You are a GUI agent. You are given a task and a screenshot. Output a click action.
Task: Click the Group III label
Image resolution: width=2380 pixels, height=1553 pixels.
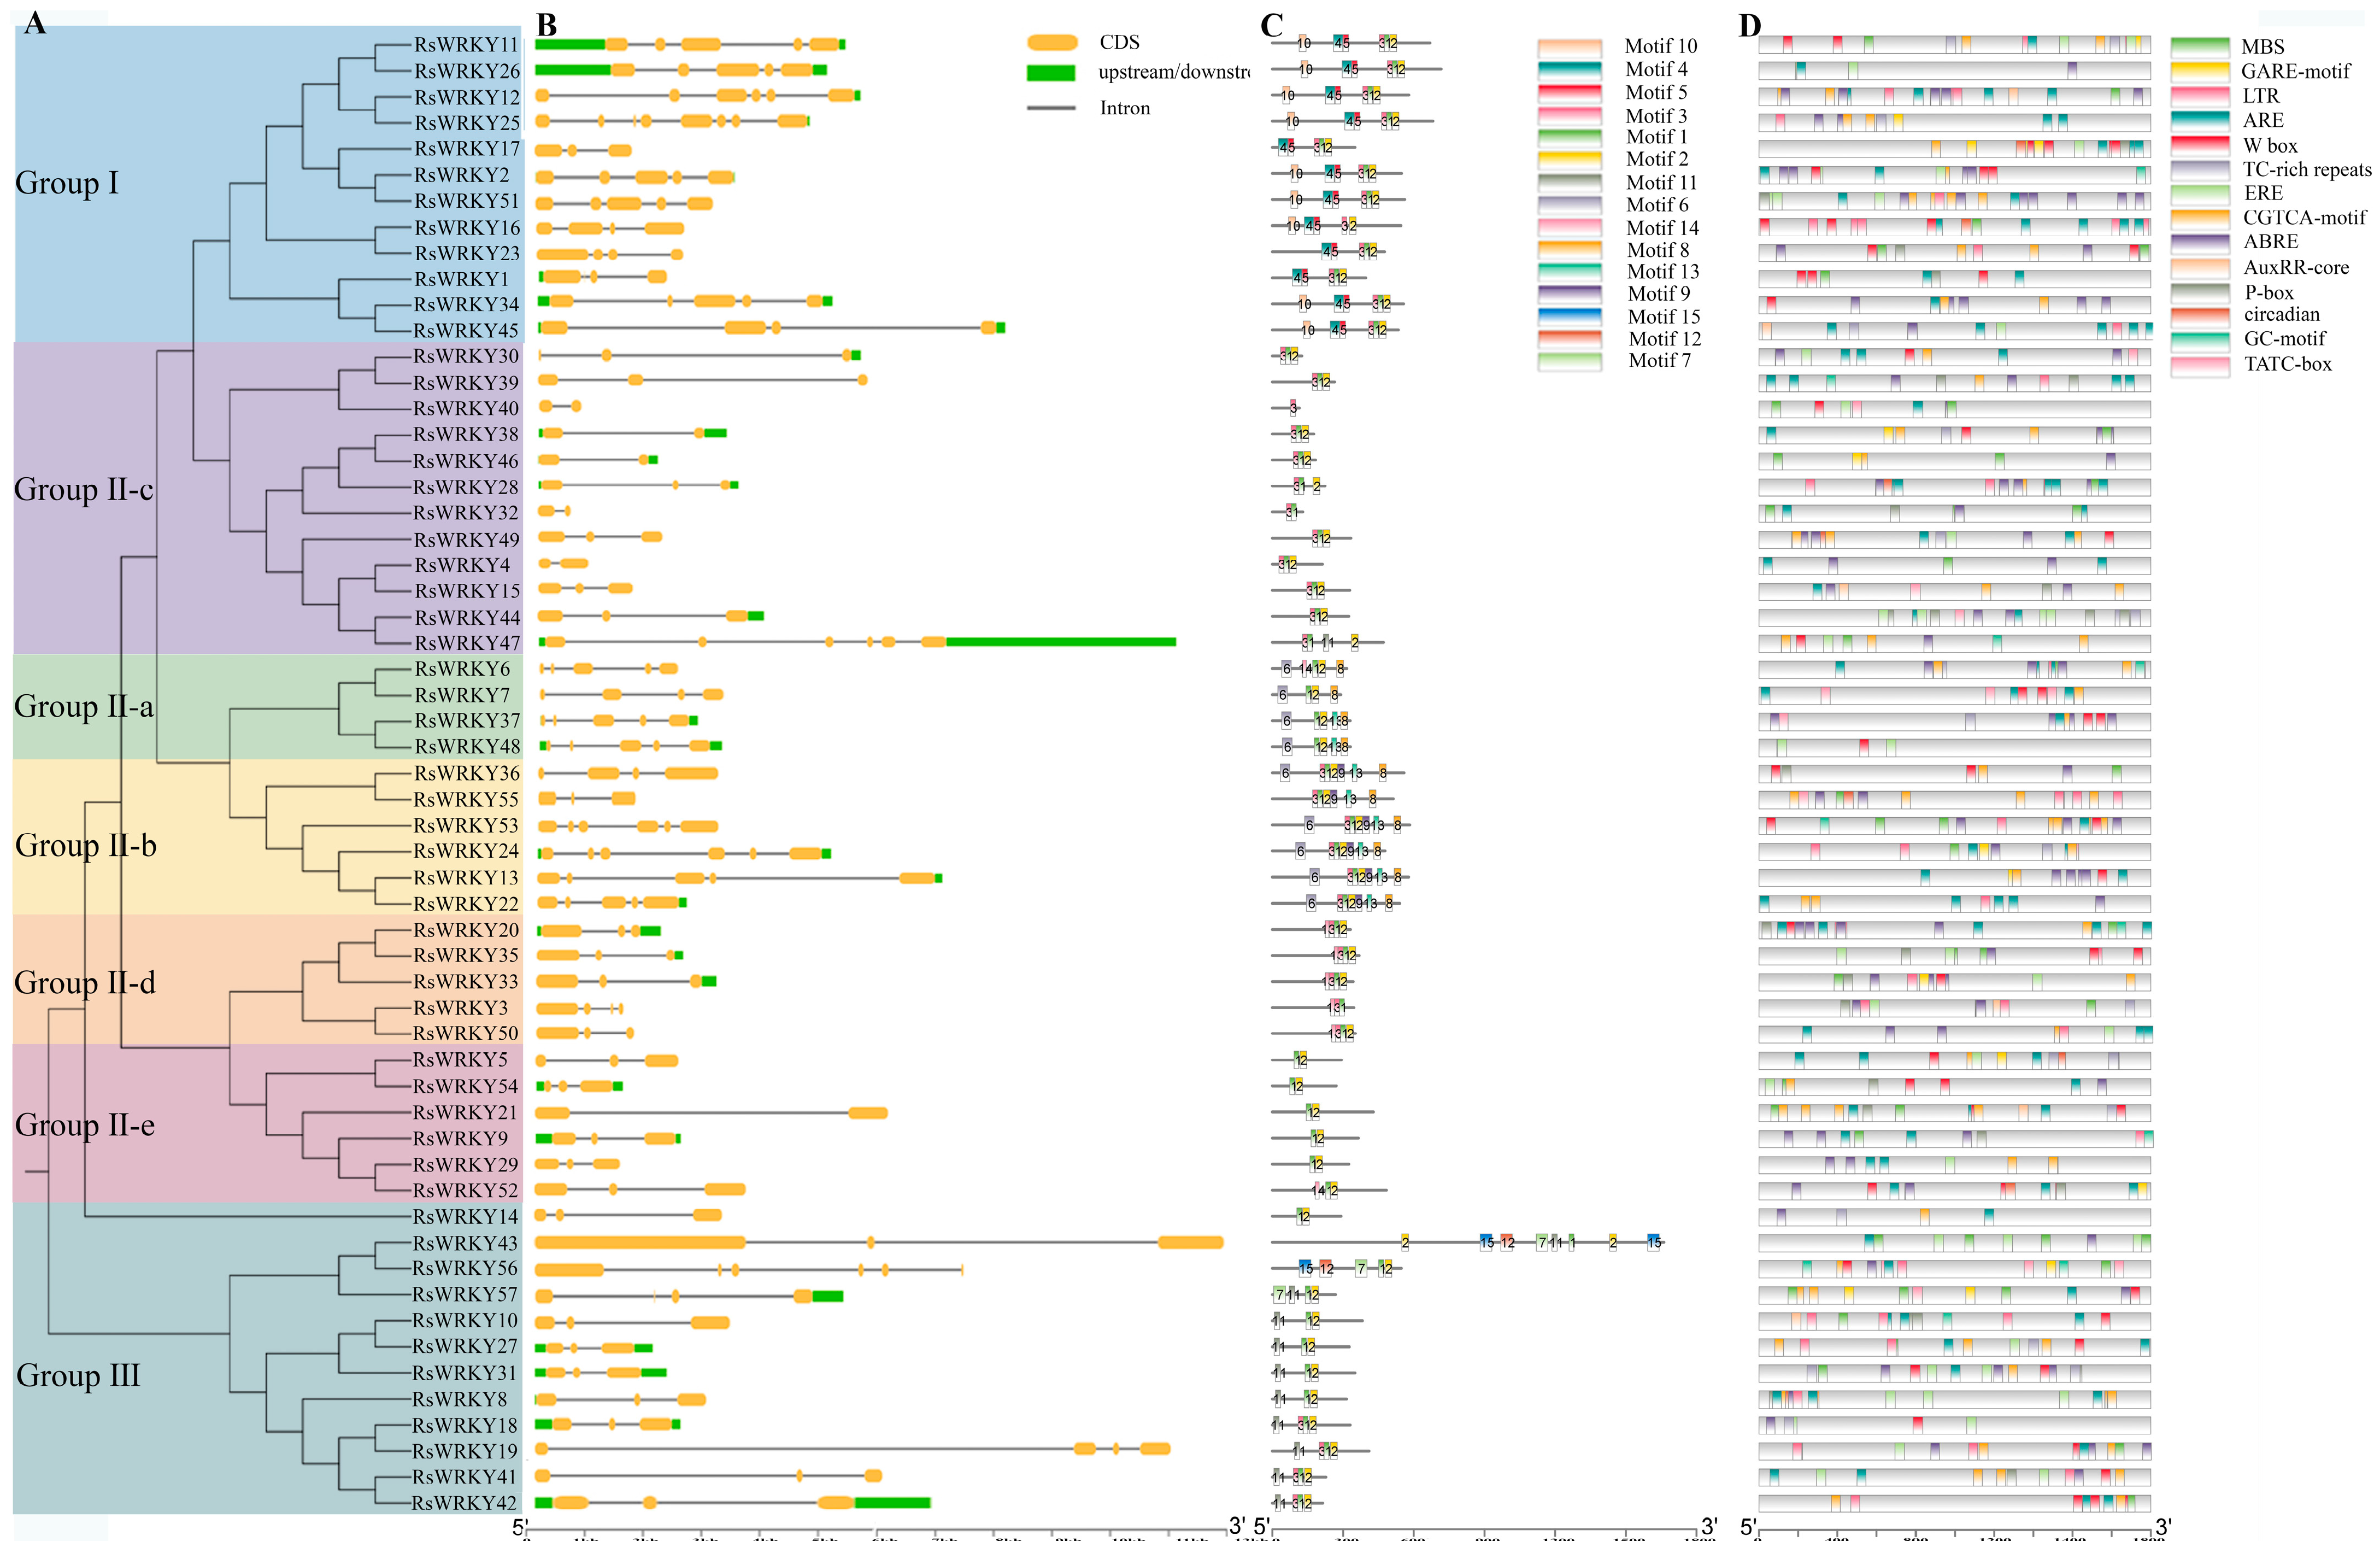click(78, 1375)
